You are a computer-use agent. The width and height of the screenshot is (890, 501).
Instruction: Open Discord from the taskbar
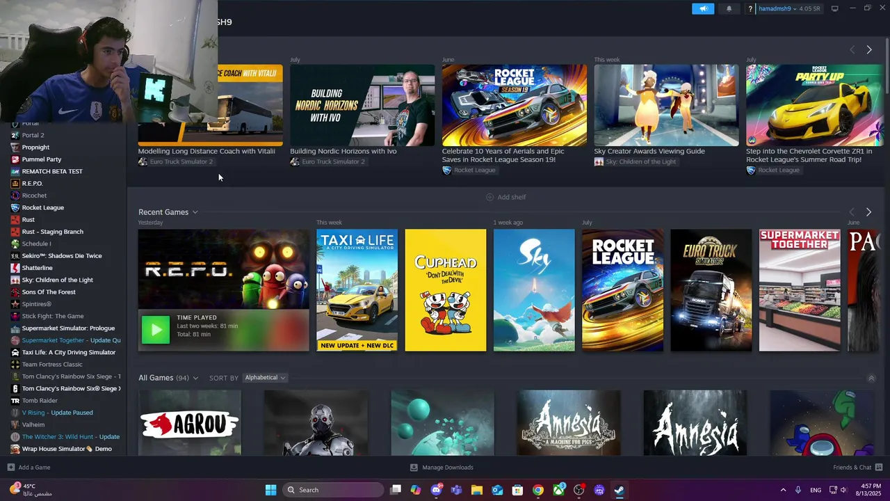point(436,490)
